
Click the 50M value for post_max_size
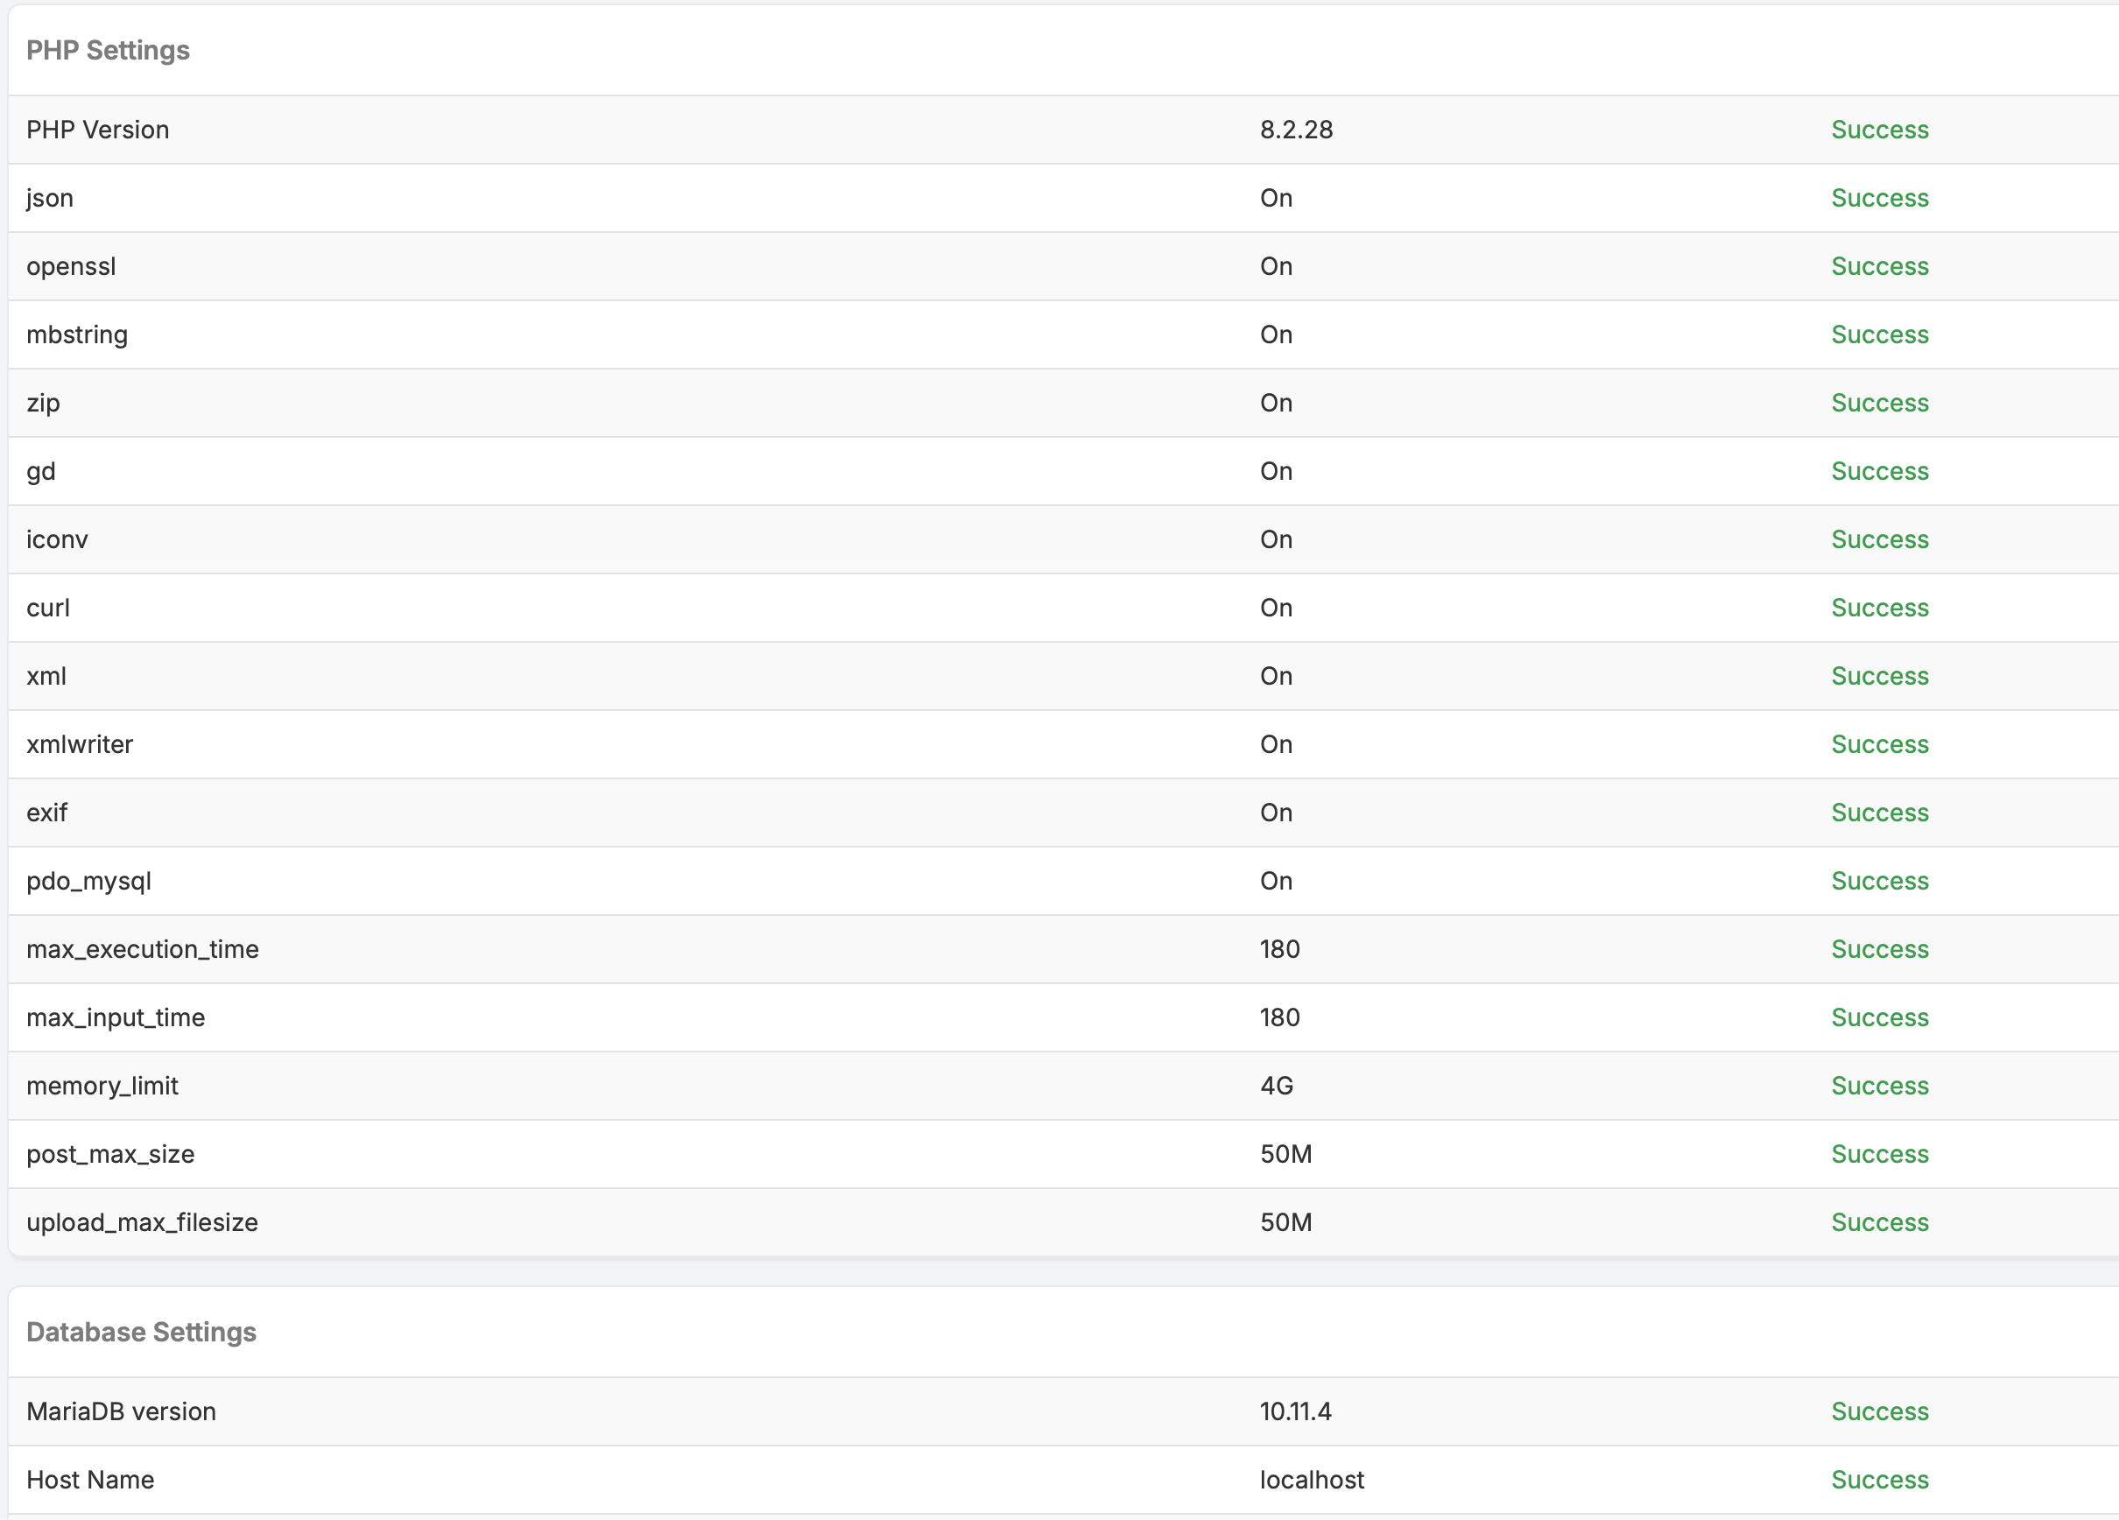1285,1154
